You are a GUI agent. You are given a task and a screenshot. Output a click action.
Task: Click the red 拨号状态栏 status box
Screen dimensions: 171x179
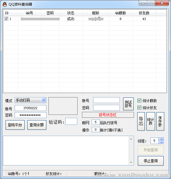pos(108,115)
